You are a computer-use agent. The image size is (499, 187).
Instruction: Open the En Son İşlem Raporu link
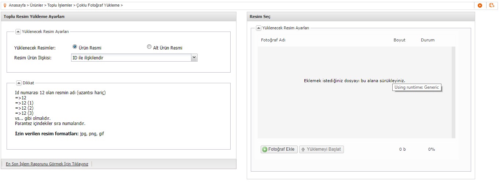click(47, 164)
